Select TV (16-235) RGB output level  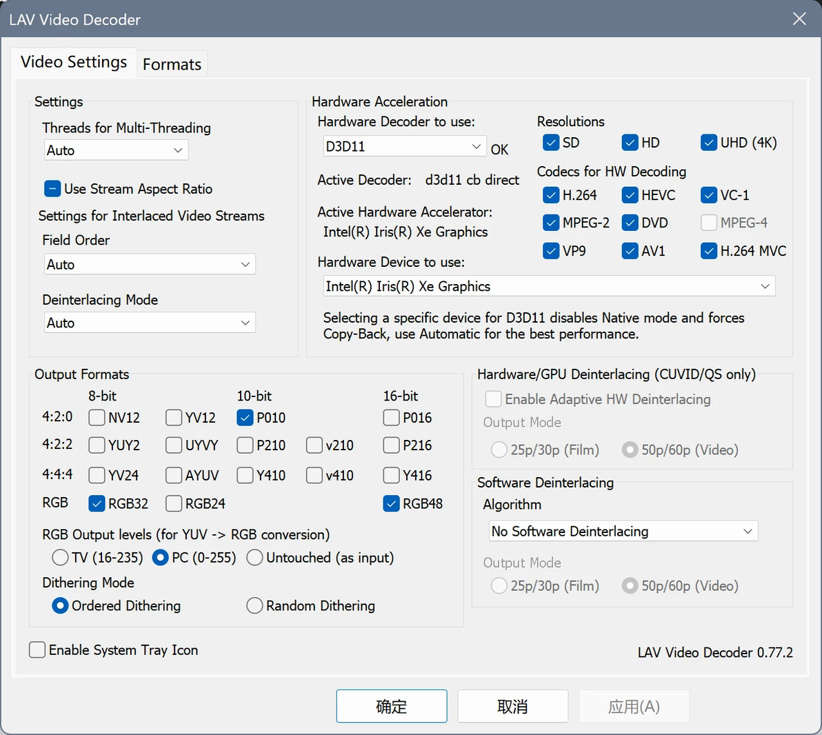[x=61, y=558]
